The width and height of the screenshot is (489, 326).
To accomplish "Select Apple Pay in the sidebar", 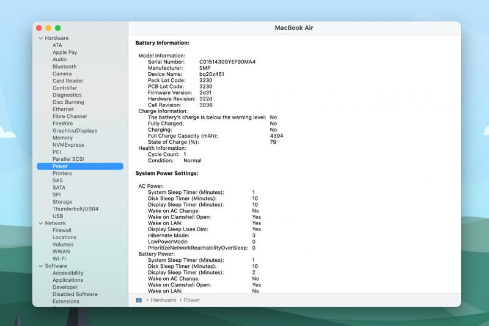I will click(x=65, y=53).
